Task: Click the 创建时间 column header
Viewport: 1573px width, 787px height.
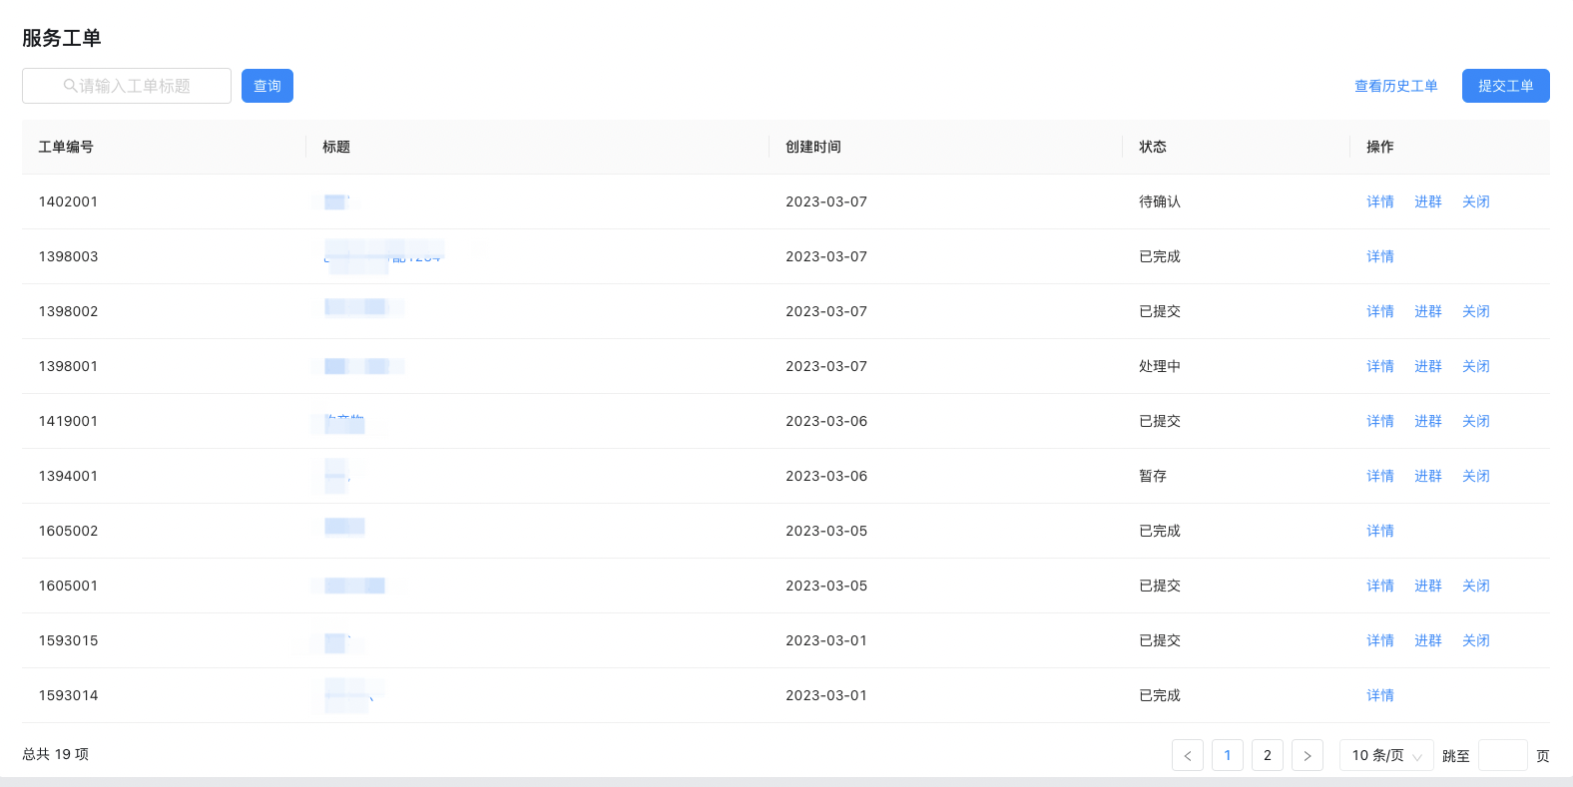Action: (x=813, y=147)
